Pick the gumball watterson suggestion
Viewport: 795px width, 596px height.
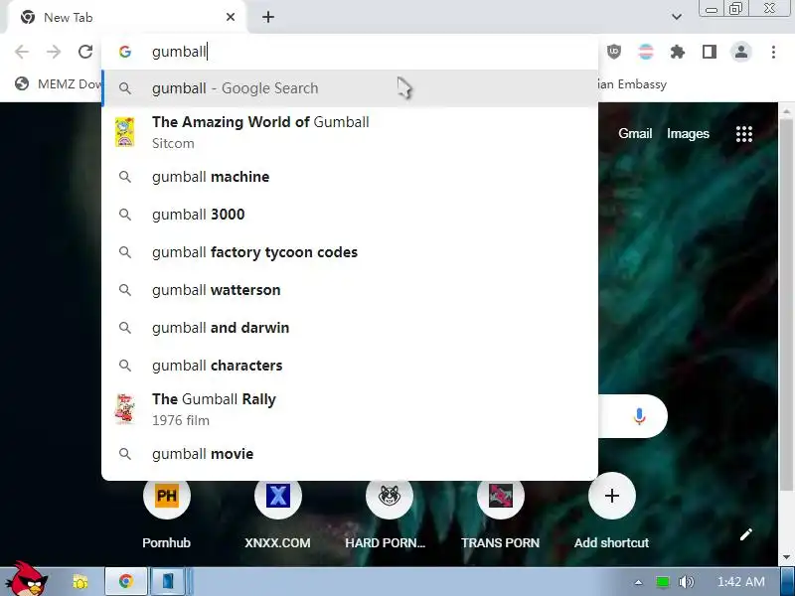pos(350,290)
